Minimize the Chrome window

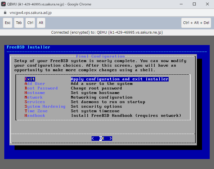click(181, 4)
